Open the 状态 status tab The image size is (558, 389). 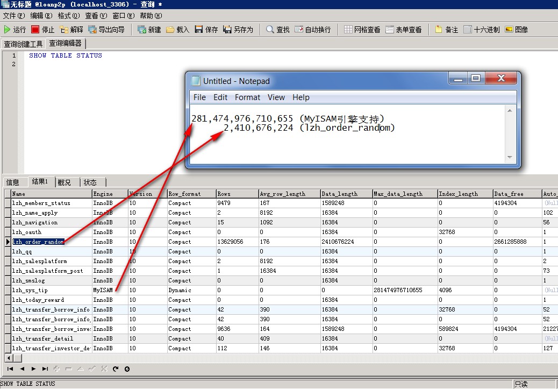90,182
